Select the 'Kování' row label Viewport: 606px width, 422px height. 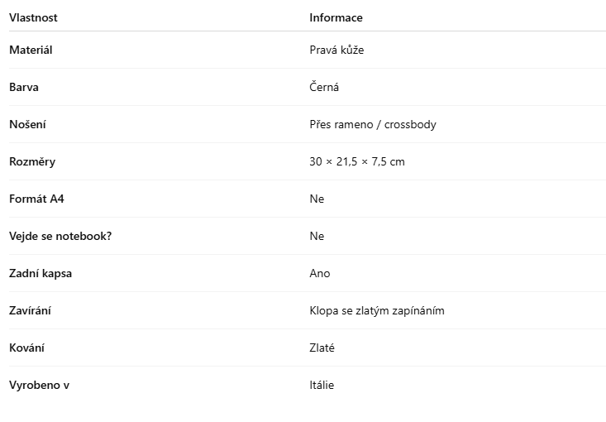27,348
